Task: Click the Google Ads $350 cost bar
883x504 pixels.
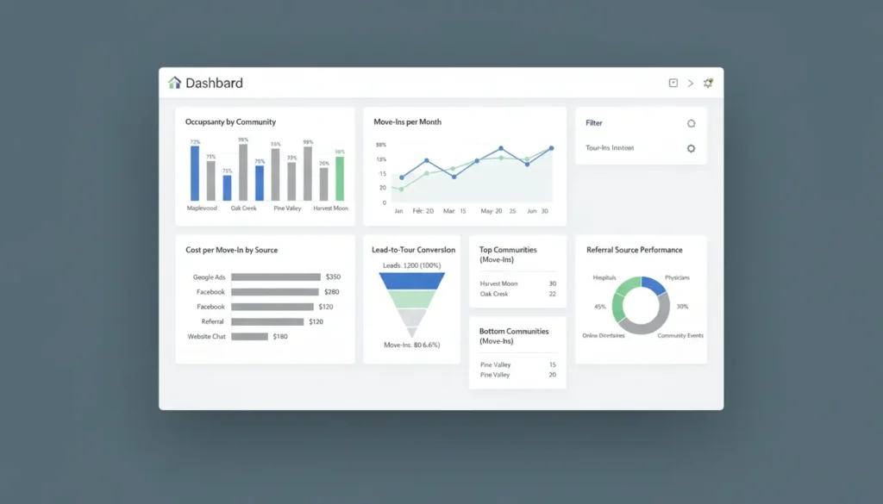Action: pyautogui.click(x=276, y=277)
